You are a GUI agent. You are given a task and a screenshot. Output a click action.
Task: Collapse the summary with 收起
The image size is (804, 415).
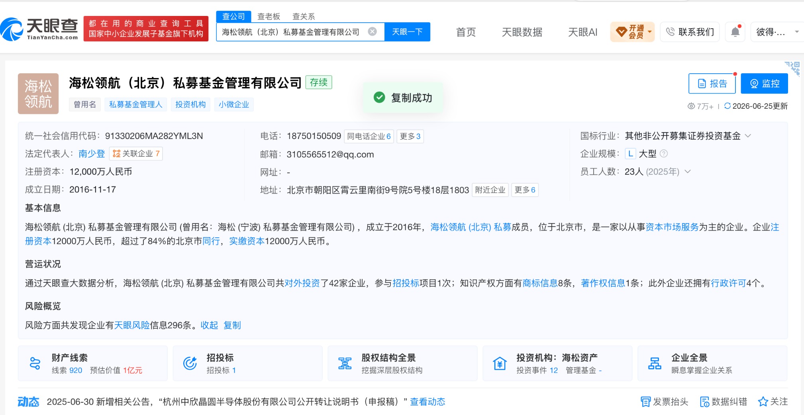pyautogui.click(x=209, y=325)
